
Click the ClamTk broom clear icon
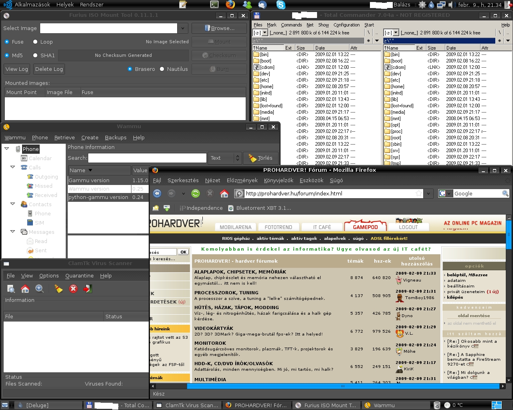click(59, 289)
